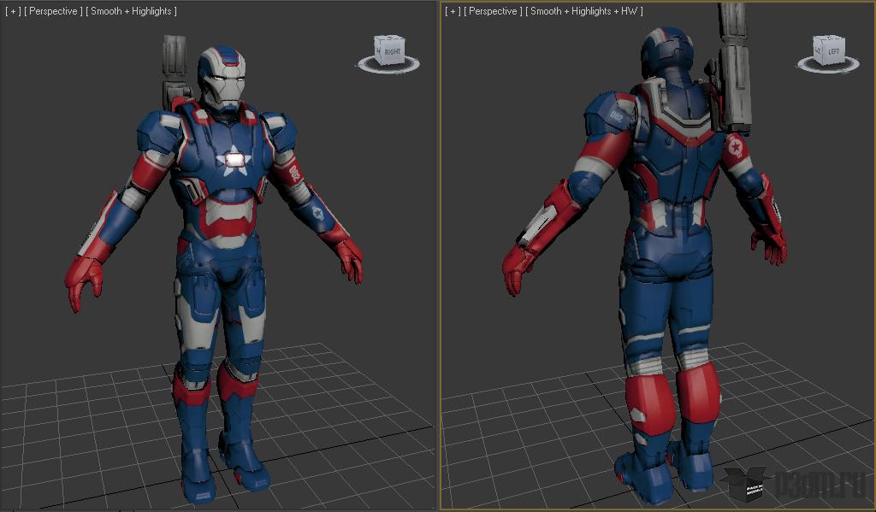Open the Perspective label menu in left viewport
Screen dimensions: 876x512
[53, 11]
